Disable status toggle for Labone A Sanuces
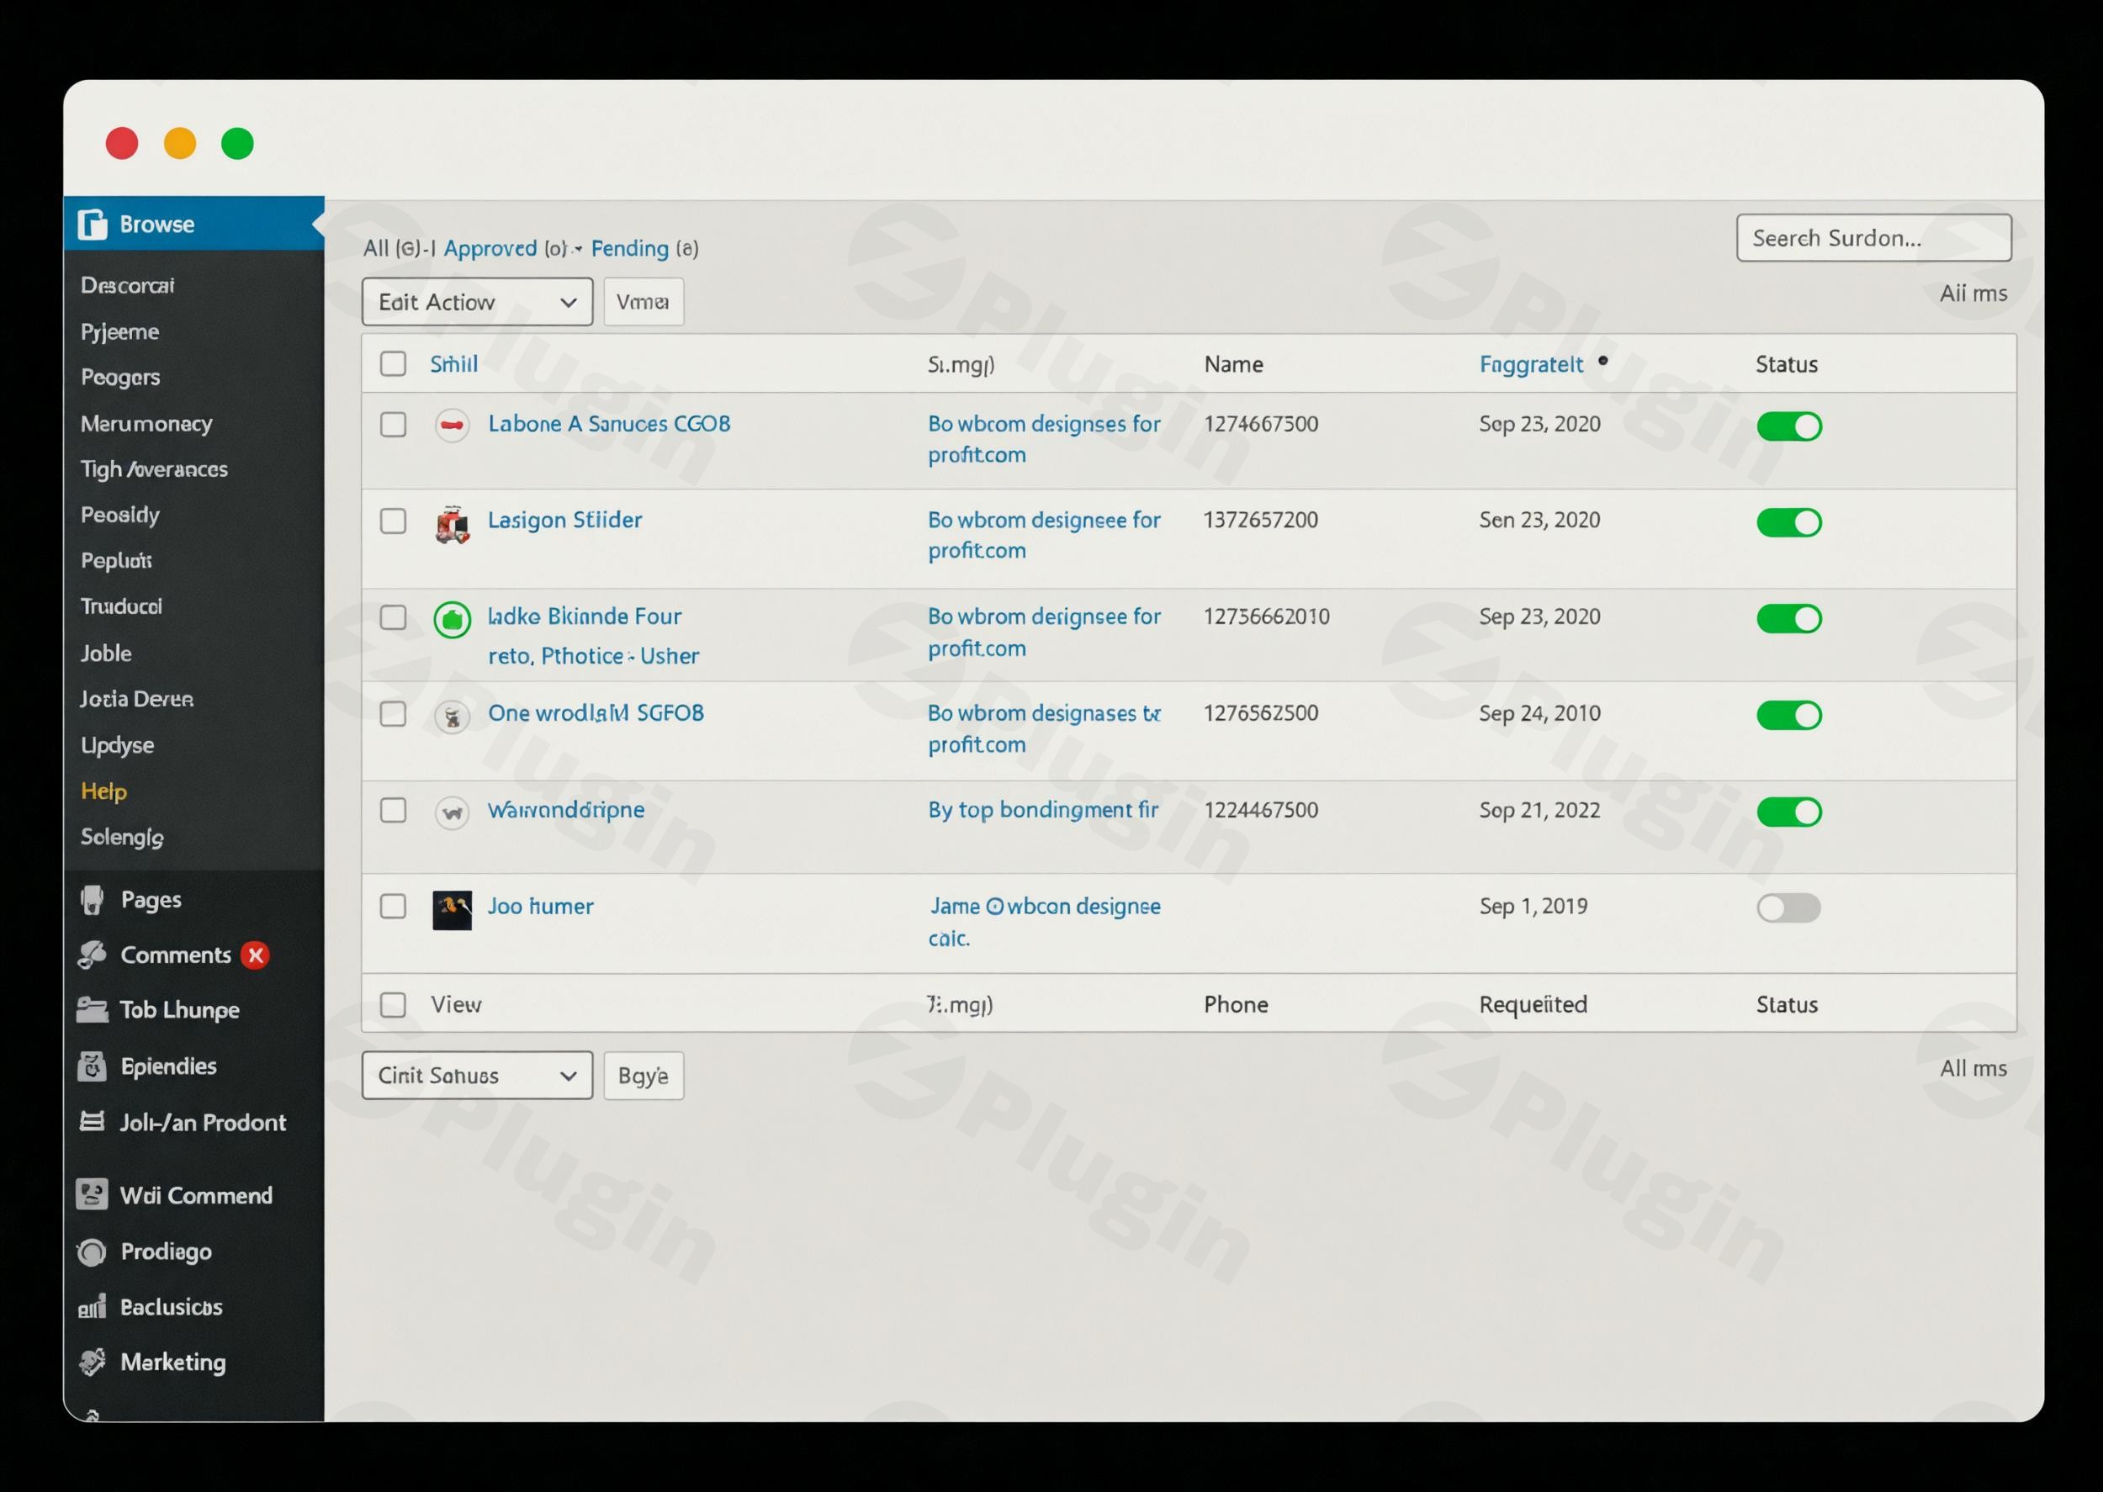Screen dimensions: 2103x1492 (1788, 426)
